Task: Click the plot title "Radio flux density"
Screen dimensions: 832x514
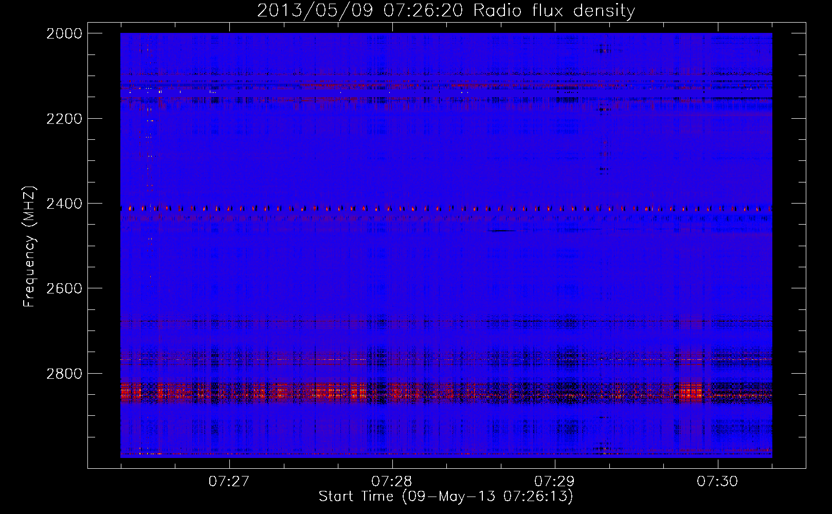Action: coord(554,11)
